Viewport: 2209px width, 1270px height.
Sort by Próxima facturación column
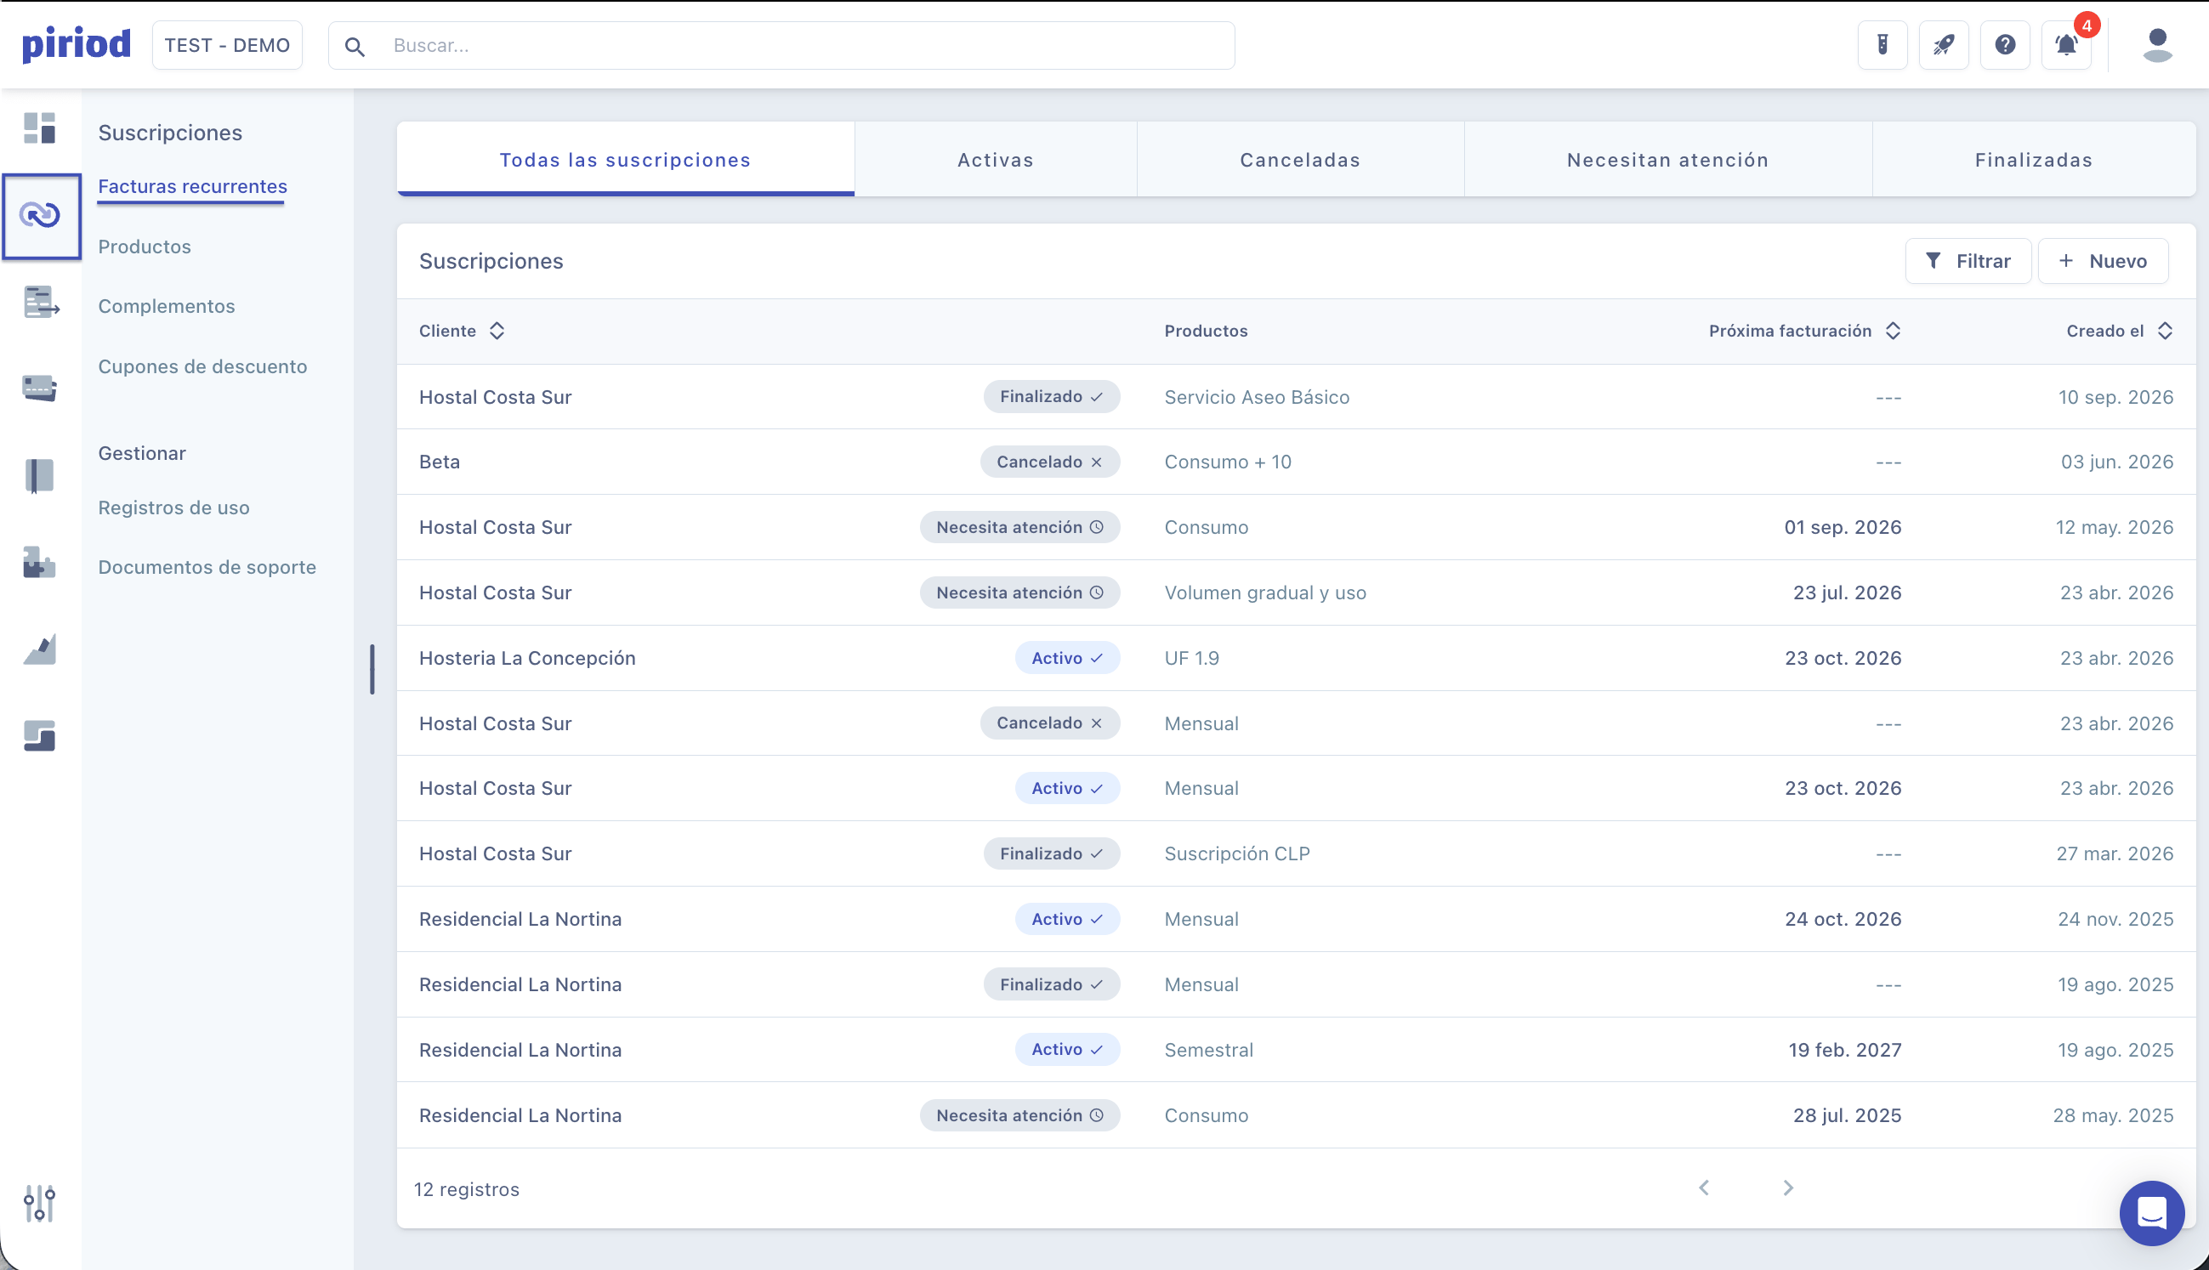pos(1805,332)
